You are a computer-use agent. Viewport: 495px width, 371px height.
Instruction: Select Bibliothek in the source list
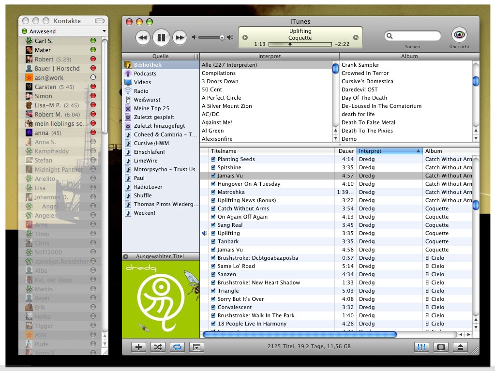tap(161, 65)
